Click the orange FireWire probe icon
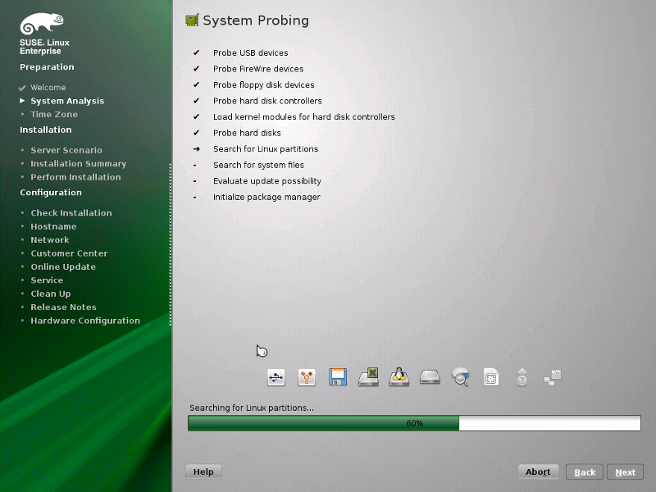This screenshot has height=492, width=656. pyautogui.click(x=307, y=377)
